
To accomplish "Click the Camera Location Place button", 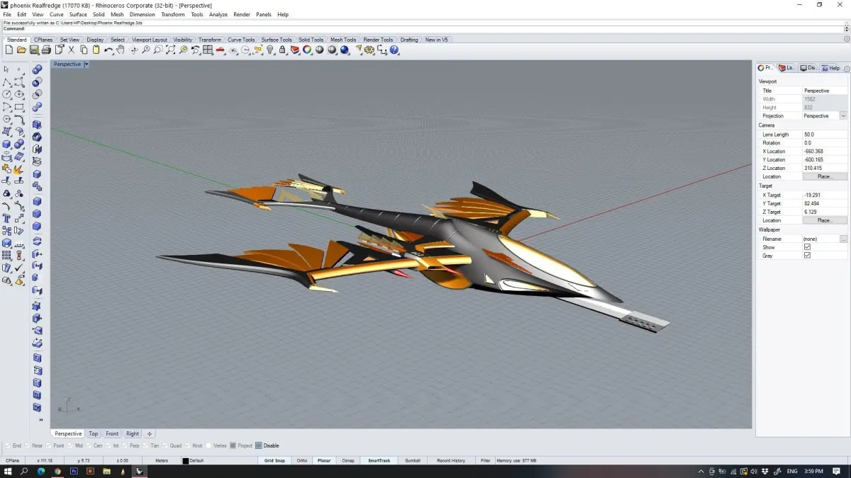I will coord(825,176).
